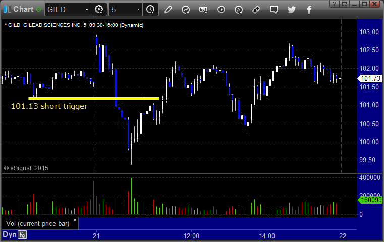Open the symbol settings gear menu
The height and width of the screenshot is (242, 384).
(99, 10)
